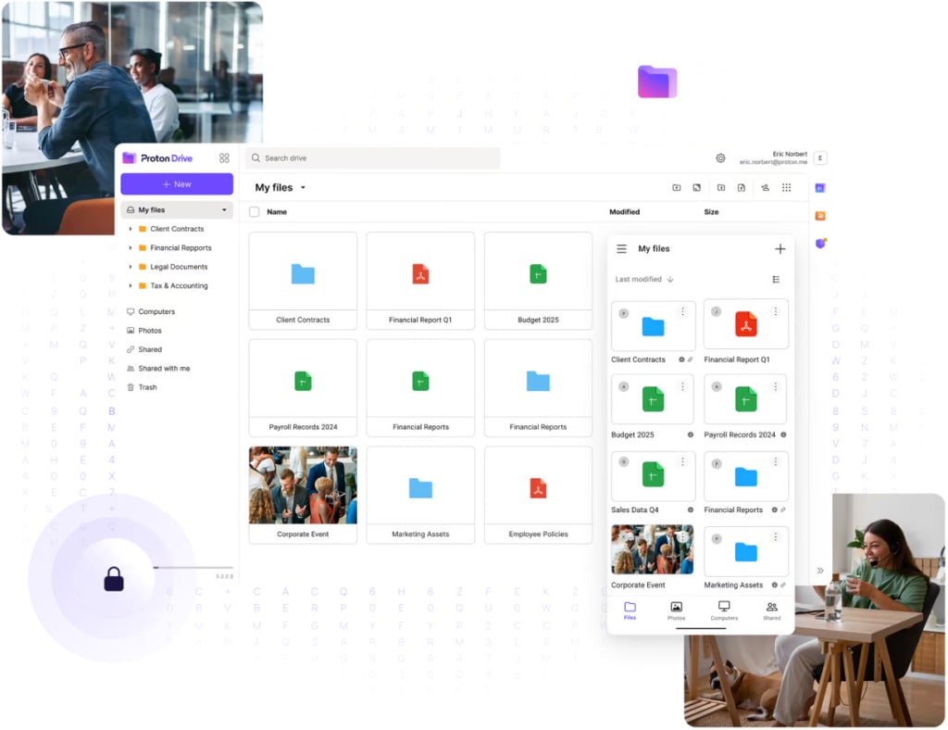Viewport: 948px width, 730px height.
Task: Click the storage usage bar at the sidebar bottom
Action: [x=193, y=567]
